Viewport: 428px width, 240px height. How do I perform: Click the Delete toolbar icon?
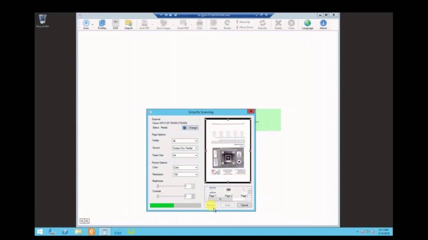(x=278, y=24)
